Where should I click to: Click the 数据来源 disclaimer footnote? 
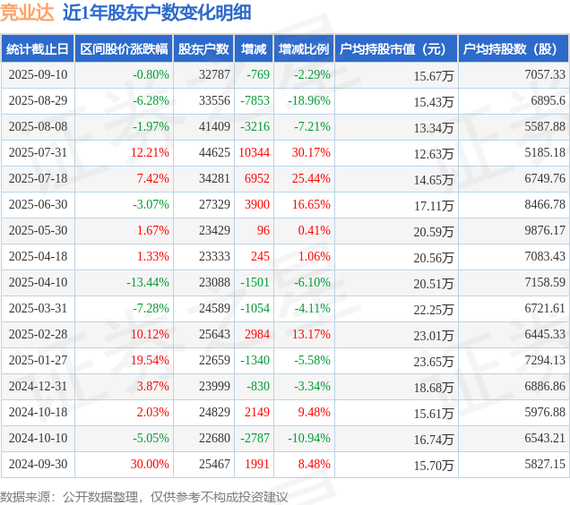pos(144,497)
